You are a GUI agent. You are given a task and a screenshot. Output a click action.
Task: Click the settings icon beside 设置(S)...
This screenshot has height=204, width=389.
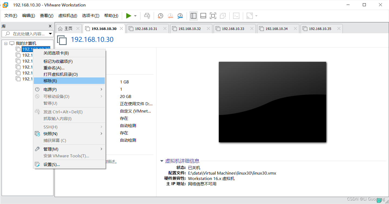38,165
